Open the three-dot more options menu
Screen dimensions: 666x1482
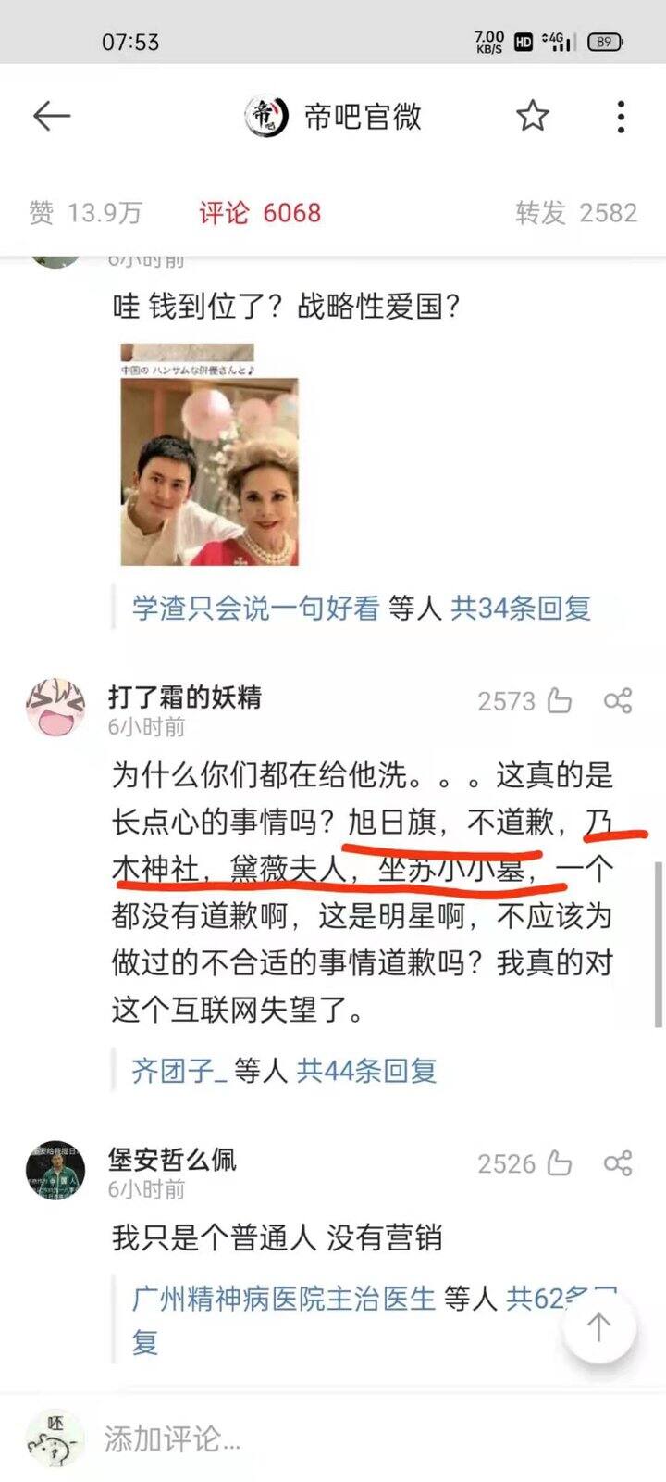pos(621,117)
